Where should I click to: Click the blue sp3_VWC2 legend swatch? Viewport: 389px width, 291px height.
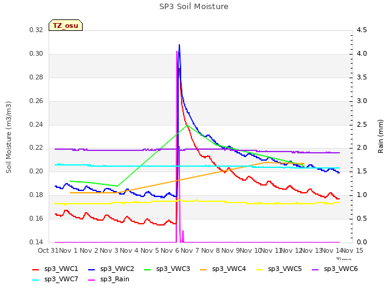click(x=92, y=269)
